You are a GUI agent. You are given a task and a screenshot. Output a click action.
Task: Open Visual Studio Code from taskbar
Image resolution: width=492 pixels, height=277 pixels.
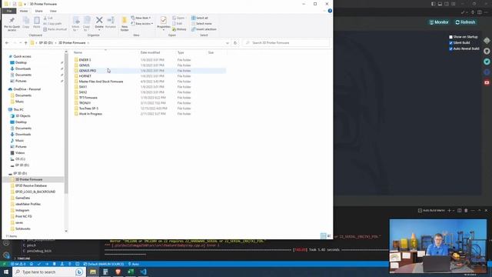pos(143,272)
